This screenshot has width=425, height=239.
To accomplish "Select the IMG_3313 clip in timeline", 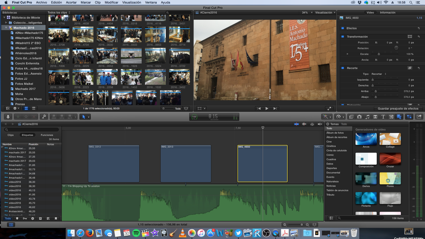I will [x=185, y=164].
